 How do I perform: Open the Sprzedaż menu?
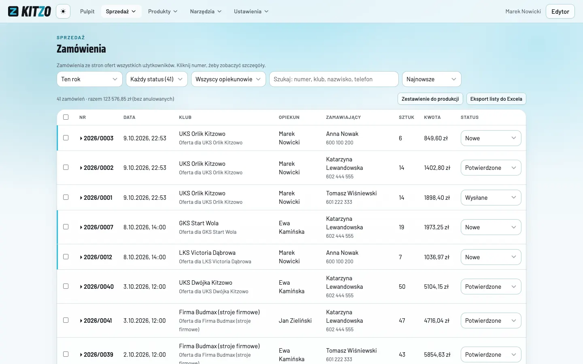click(121, 11)
